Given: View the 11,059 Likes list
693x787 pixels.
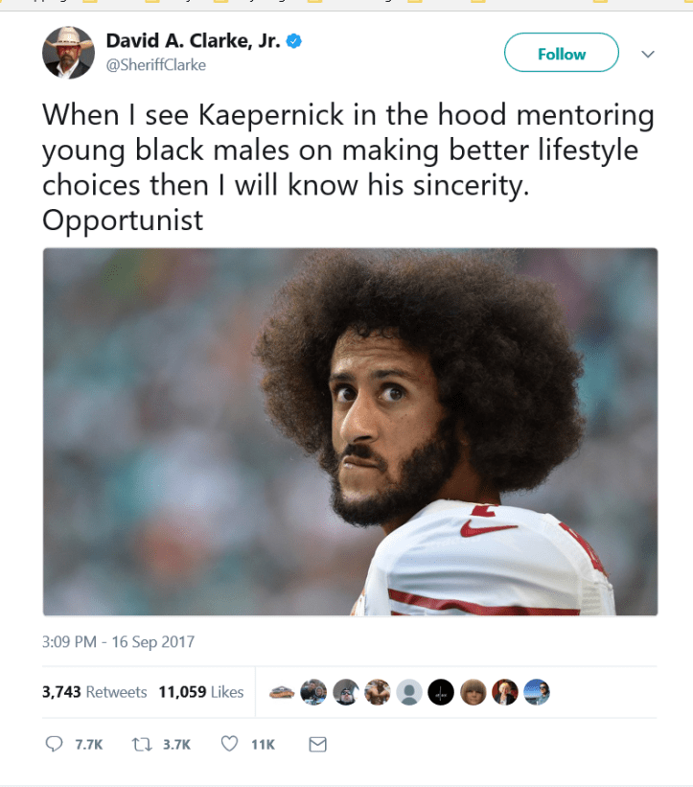Looking at the screenshot, I should tap(201, 692).
